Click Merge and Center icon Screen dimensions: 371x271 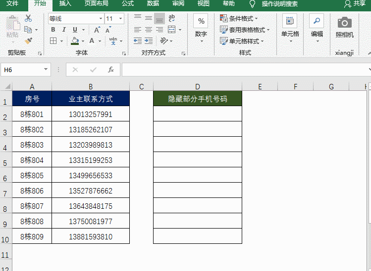point(171,30)
